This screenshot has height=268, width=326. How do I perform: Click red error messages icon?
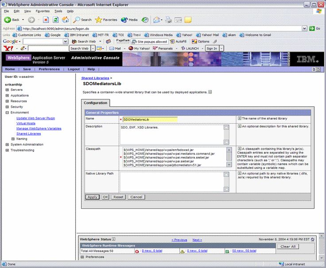pos(137,251)
